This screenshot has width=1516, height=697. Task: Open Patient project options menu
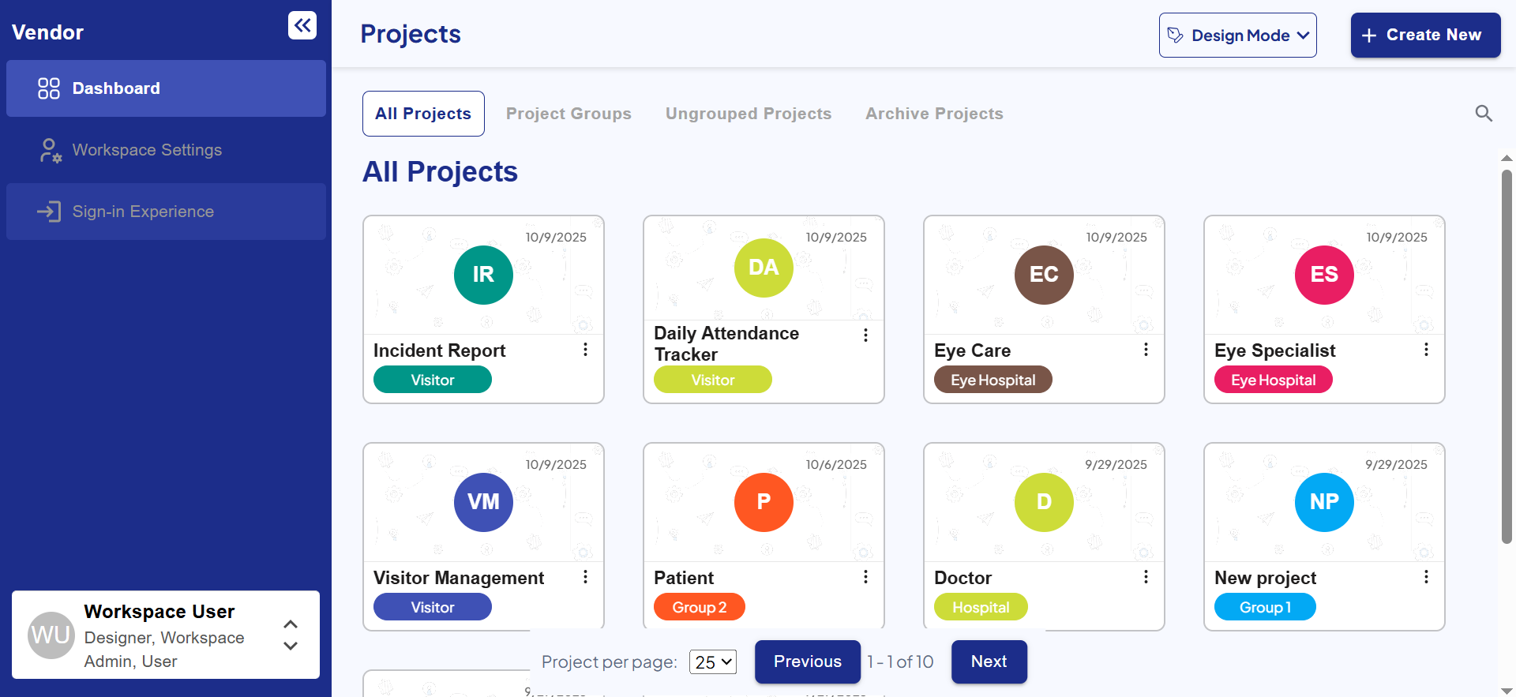pos(865,577)
